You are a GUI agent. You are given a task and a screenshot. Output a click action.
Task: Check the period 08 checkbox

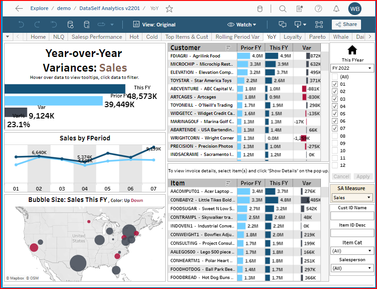335,136
